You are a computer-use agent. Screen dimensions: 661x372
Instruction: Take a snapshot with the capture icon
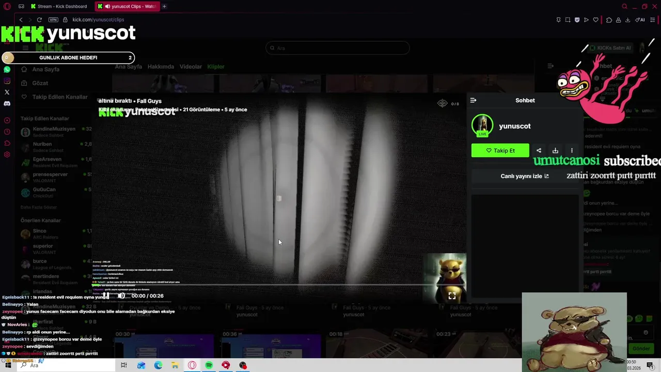click(568, 20)
